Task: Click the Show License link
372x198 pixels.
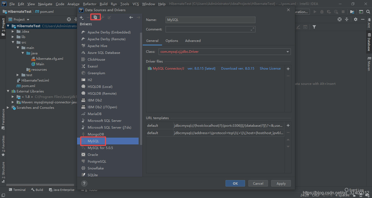Action: coord(270,69)
